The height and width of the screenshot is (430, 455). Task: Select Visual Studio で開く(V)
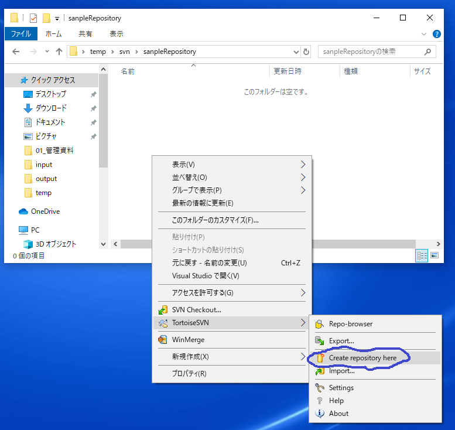tap(232, 276)
